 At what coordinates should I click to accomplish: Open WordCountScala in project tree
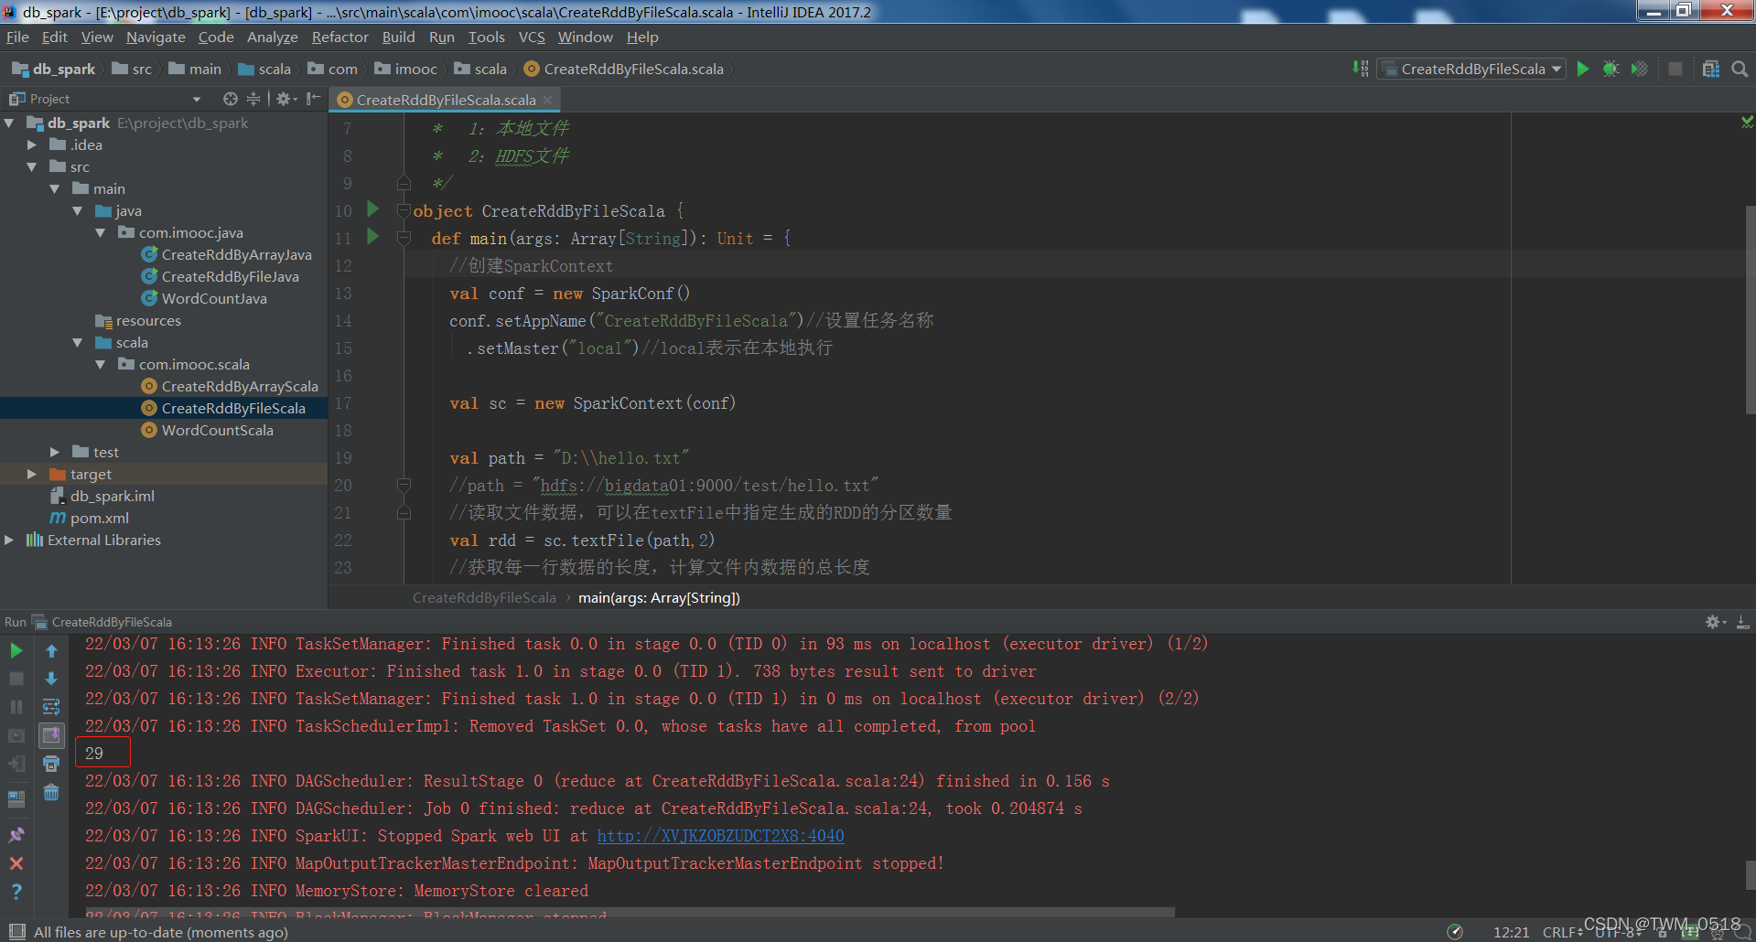(x=217, y=430)
